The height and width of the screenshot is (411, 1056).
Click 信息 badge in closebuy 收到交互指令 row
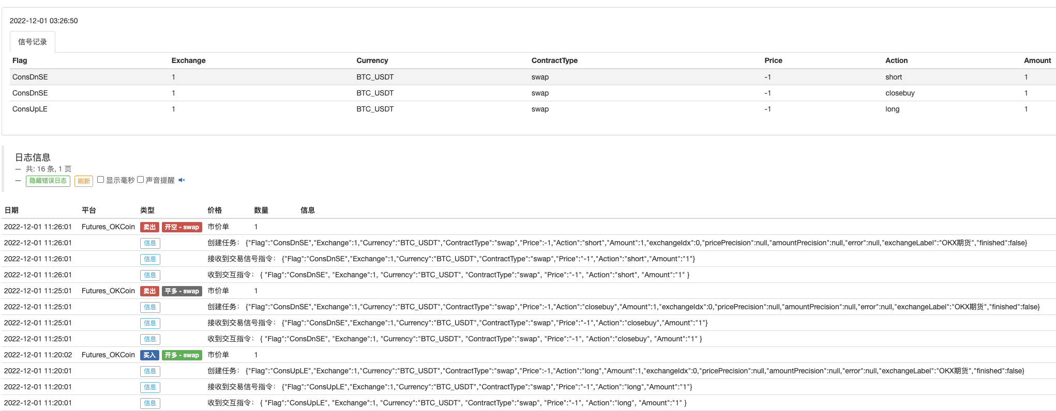point(150,339)
